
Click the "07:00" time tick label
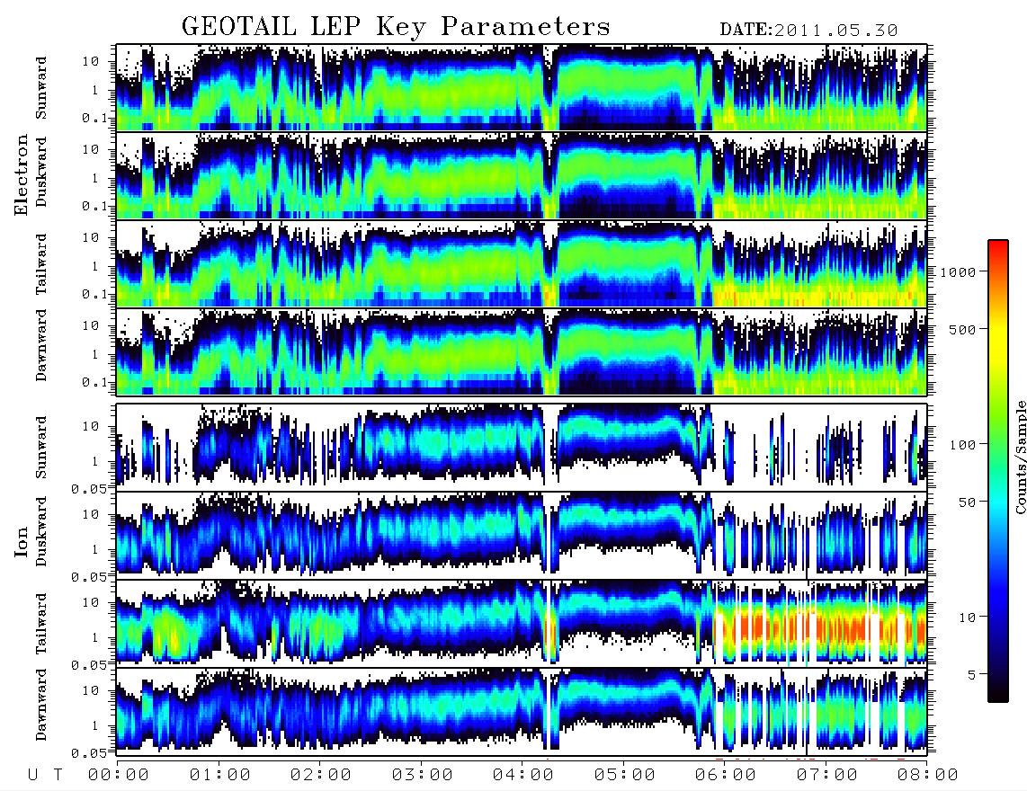point(827,775)
